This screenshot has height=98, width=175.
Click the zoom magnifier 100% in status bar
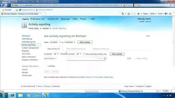pyautogui.click(x=166, y=91)
